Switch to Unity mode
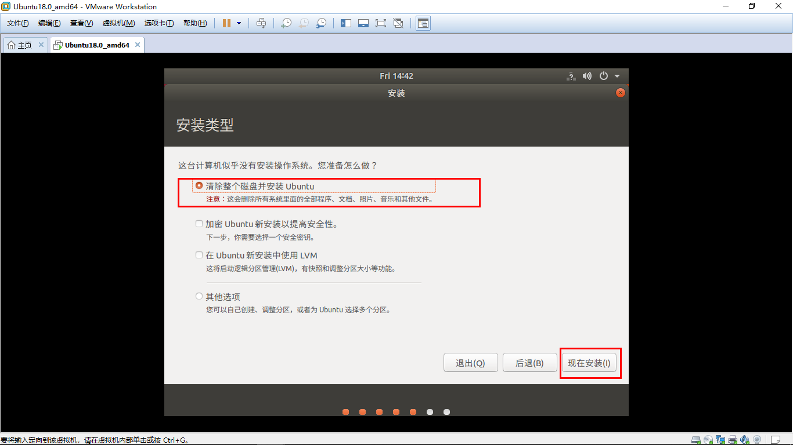 [x=398, y=23]
